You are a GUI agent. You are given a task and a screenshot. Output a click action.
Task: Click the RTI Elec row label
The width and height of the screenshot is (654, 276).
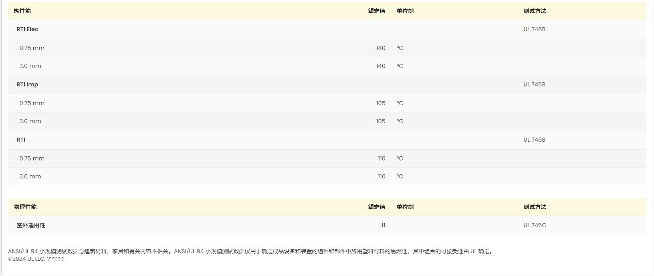click(x=27, y=30)
